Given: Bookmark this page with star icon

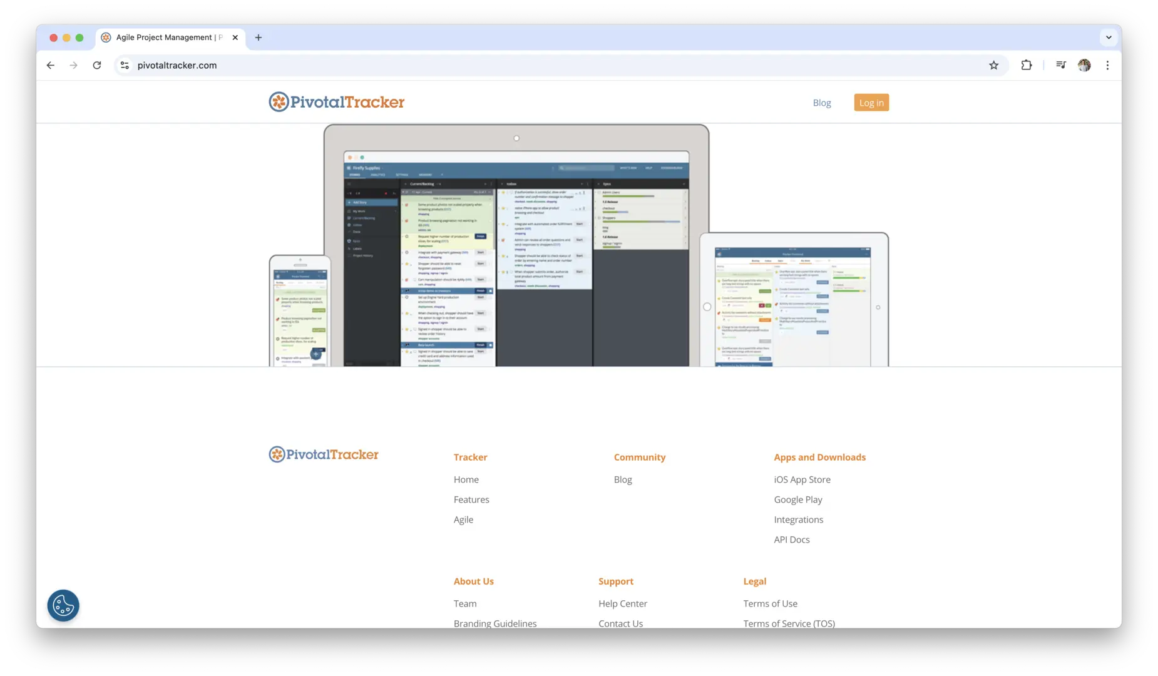Looking at the screenshot, I should (993, 65).
